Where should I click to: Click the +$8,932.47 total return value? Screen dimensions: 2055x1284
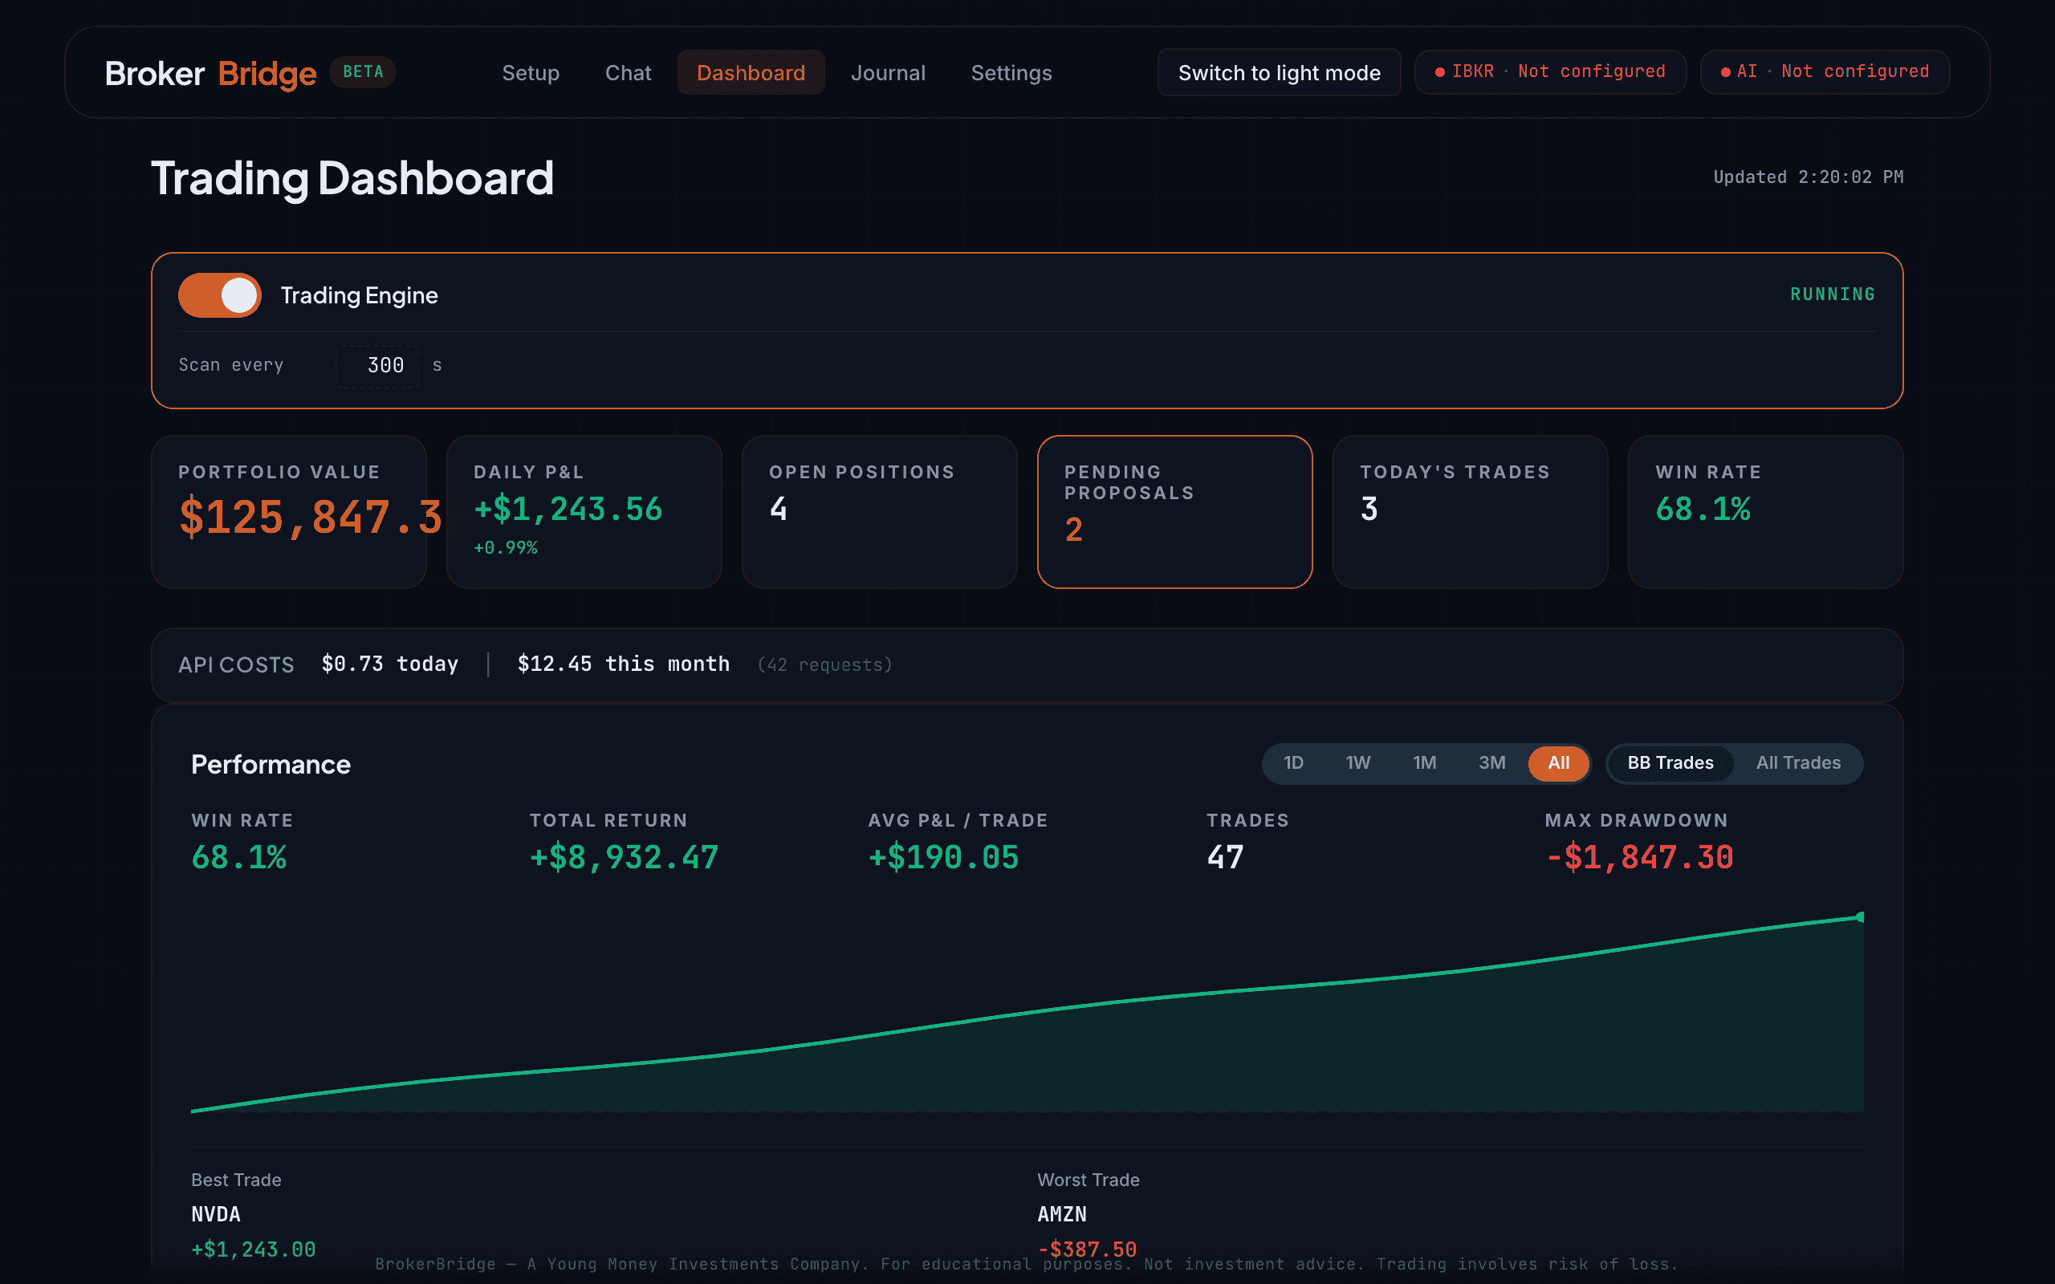625,858
